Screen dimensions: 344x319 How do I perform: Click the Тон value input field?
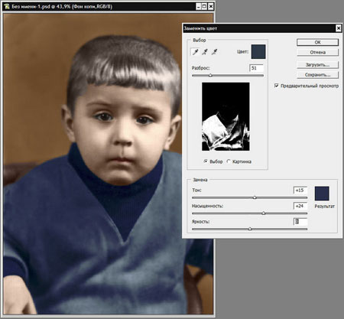[x=300, y=190]
